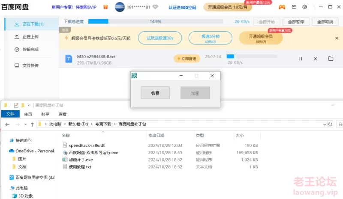The width and height of the screenshot is (343, 199).
Task: Click the 新用户专享! 特惠购SVIP link
Action: click(74, 7)
